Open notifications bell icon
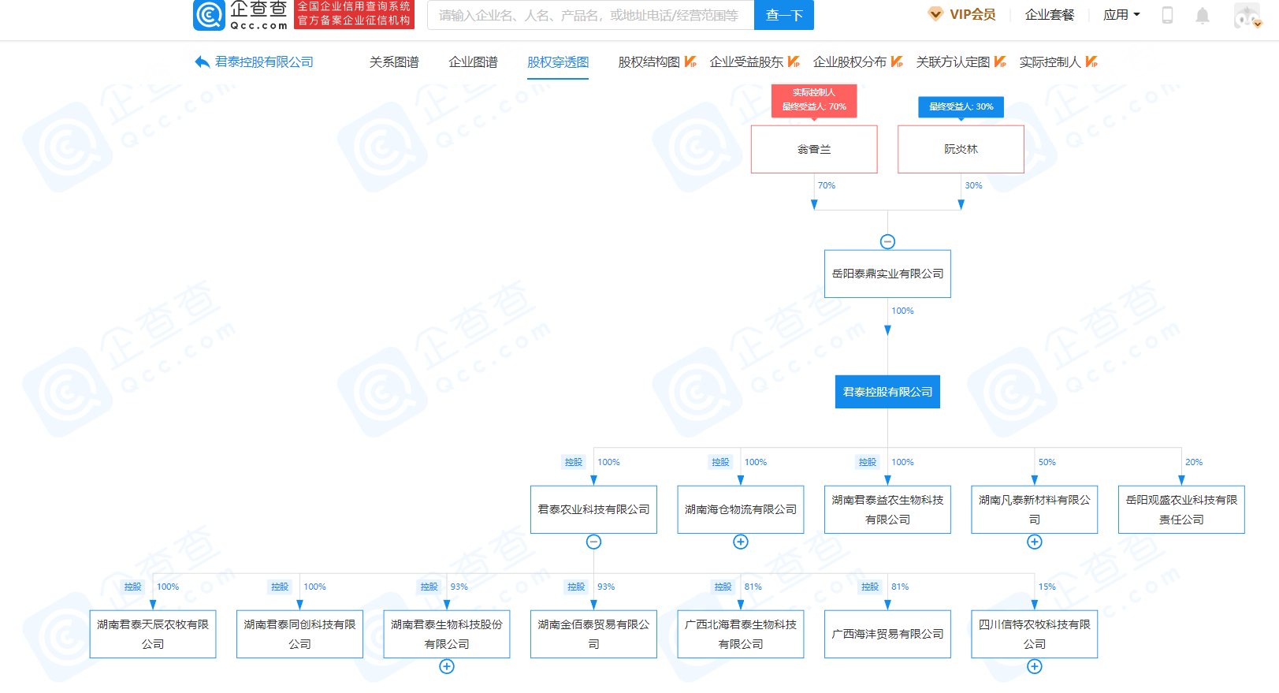This screenshot has height=693, width=1279. tap(1202, 15)
